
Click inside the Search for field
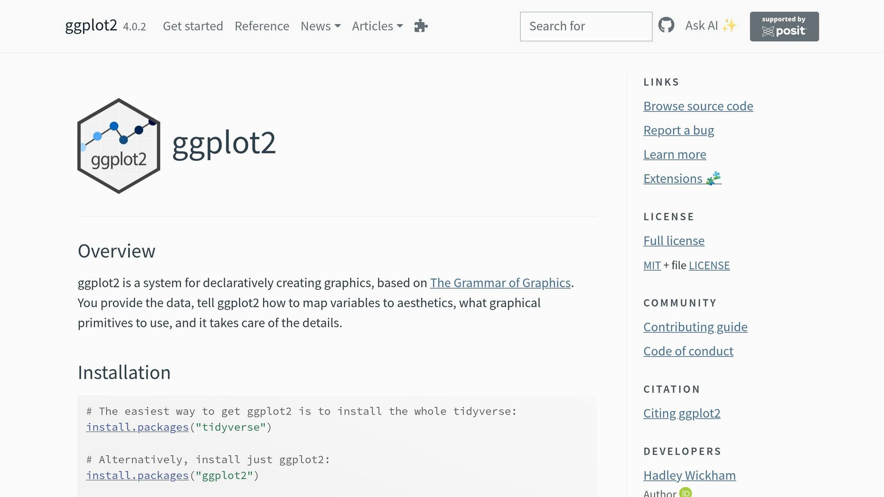586,26
